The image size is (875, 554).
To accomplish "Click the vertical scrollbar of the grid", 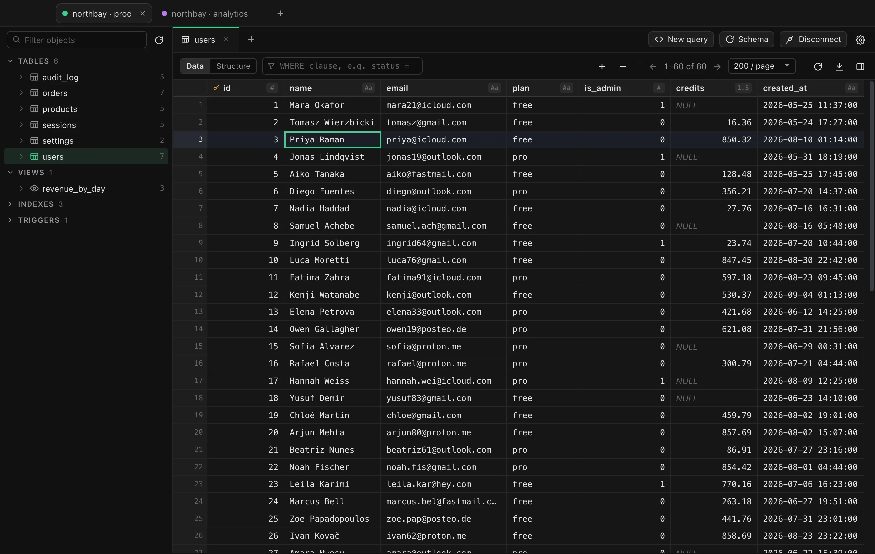I will (x=871, y=186).
